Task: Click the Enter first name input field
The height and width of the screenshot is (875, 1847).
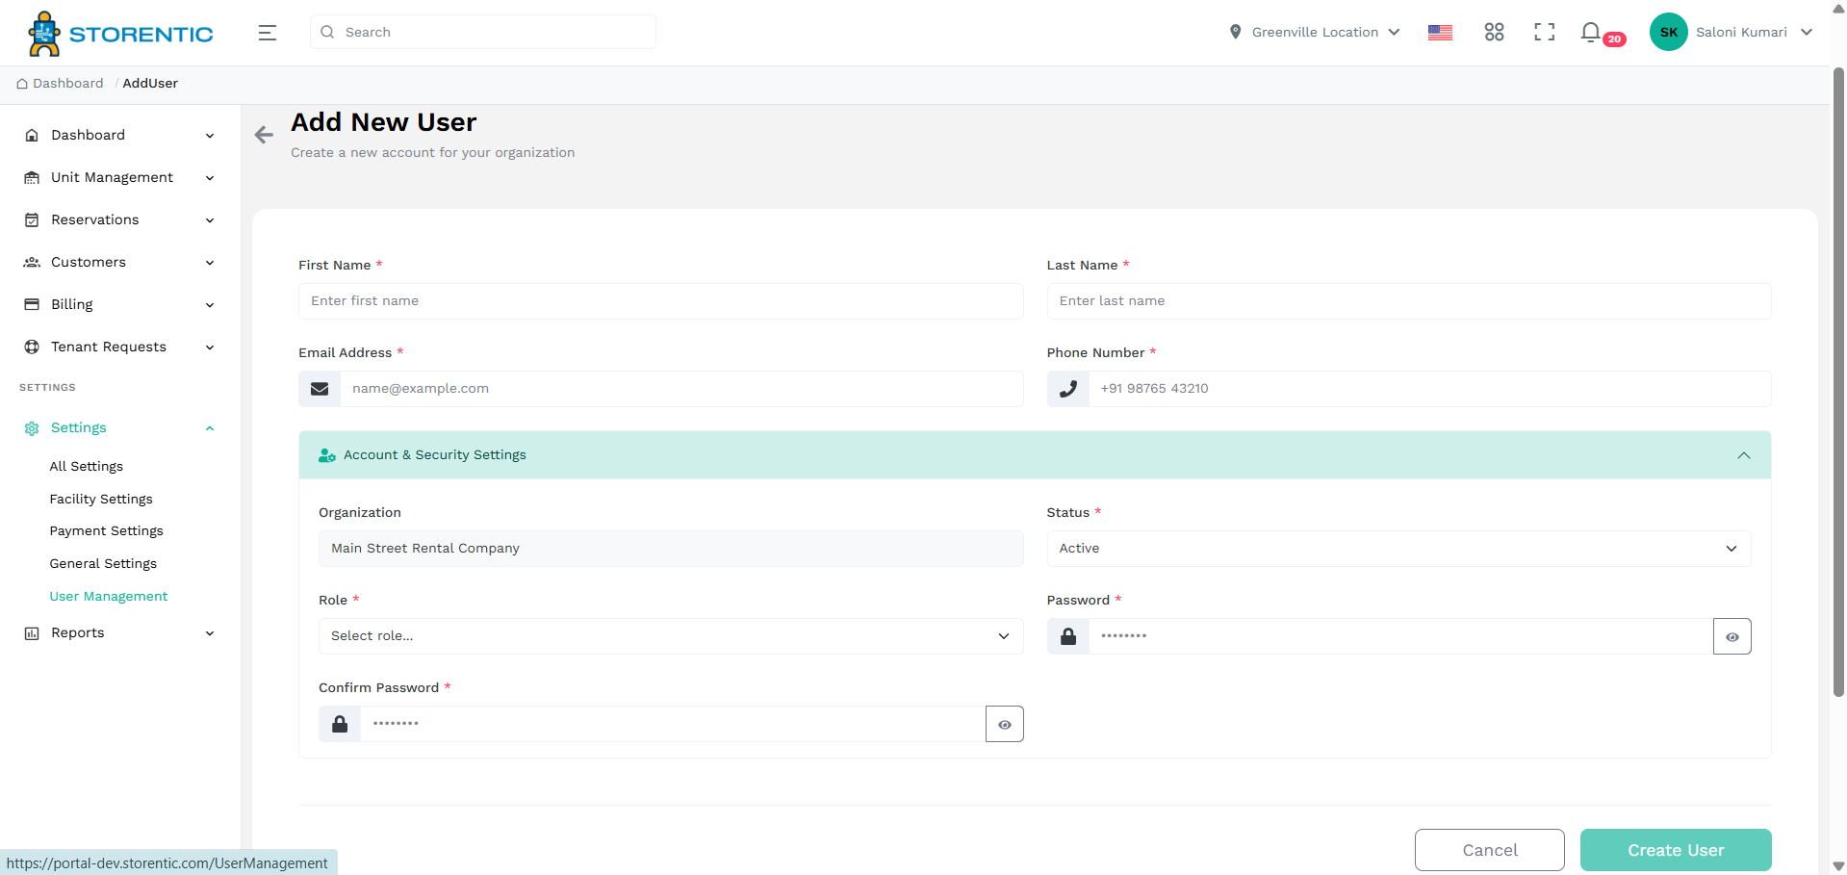Action: point(660,300)
